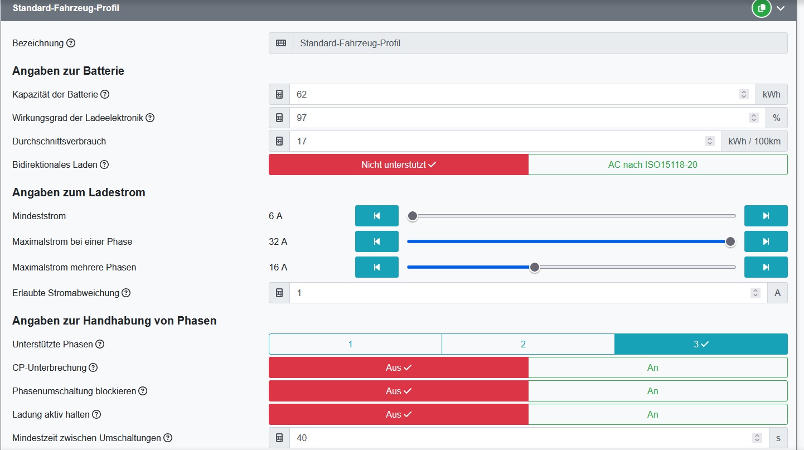Click the 'Angaben zum Ladestrom' heading
The width and height of the screenshot is (804, 450).
79,192
